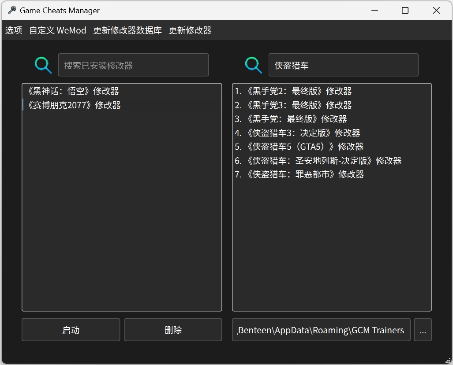The image size is (453, 365).
Task: Open the 自定义 WeMod menu
Action: [x=58, y=30]
